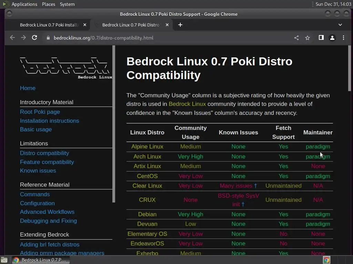The width and height of the screenshot is (353, 264).
Task: Open the Chrome profile avatar icon
Action: tap(332, 38)
